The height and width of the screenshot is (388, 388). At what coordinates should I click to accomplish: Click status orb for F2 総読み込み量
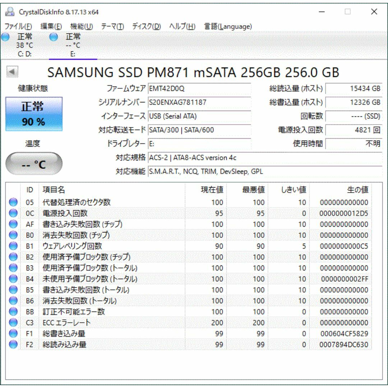(x=13, y=344)
